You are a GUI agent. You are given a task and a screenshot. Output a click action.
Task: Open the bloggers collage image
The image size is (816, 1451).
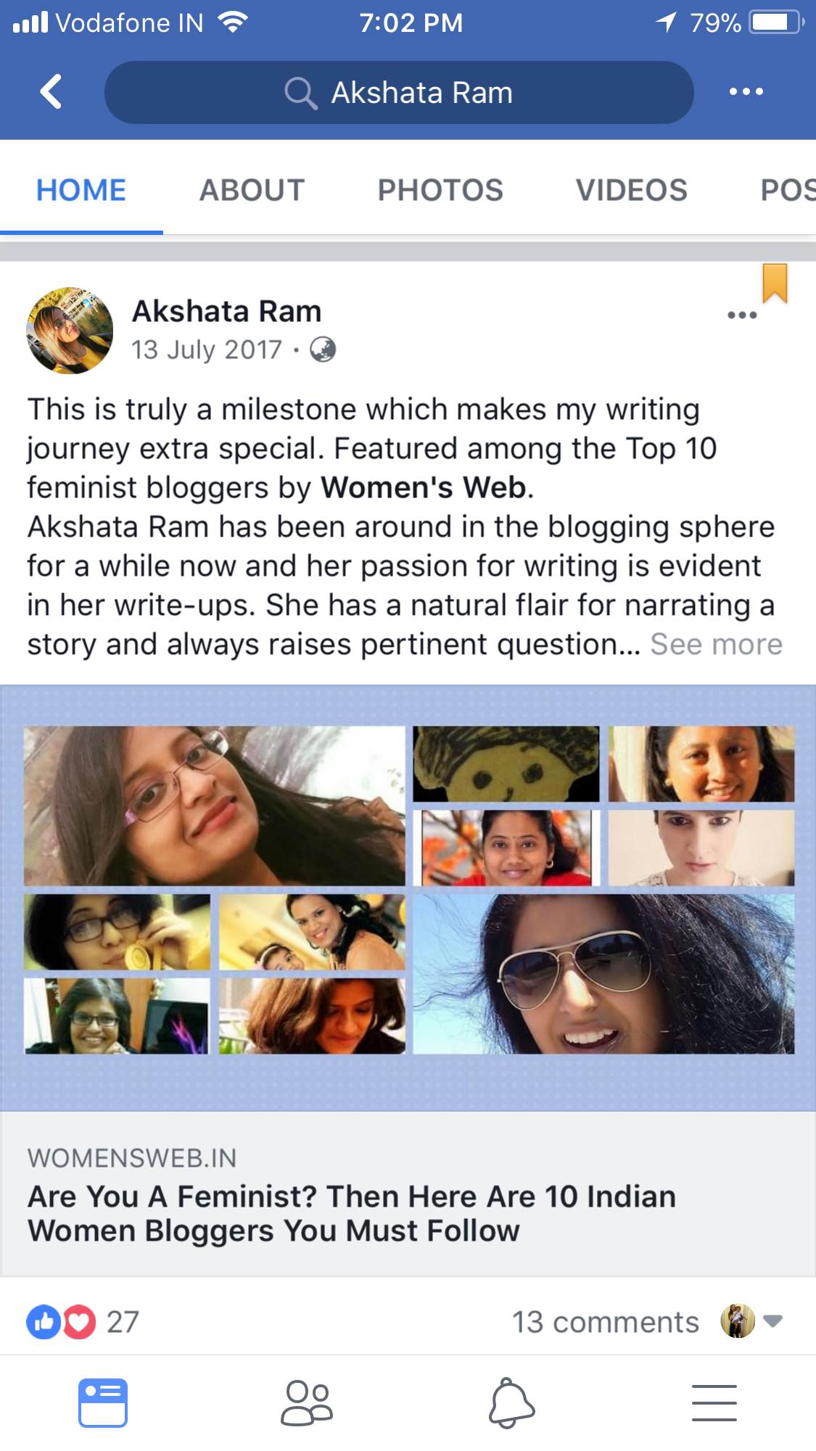click(408, 898)
